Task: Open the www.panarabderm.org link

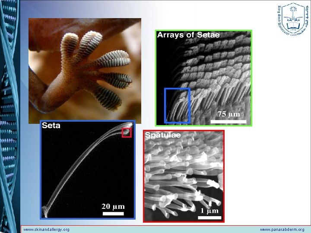Action: pos(282,230)
